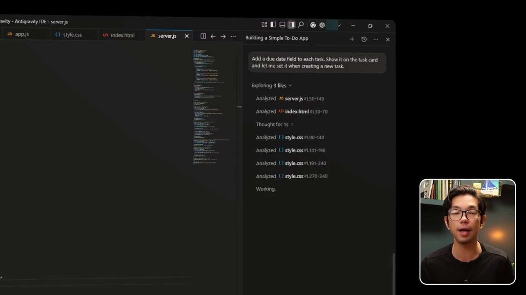Expand the Thought for 1s section
The height and width of the screenshot is (295, 526).
[x=275, y=125]
